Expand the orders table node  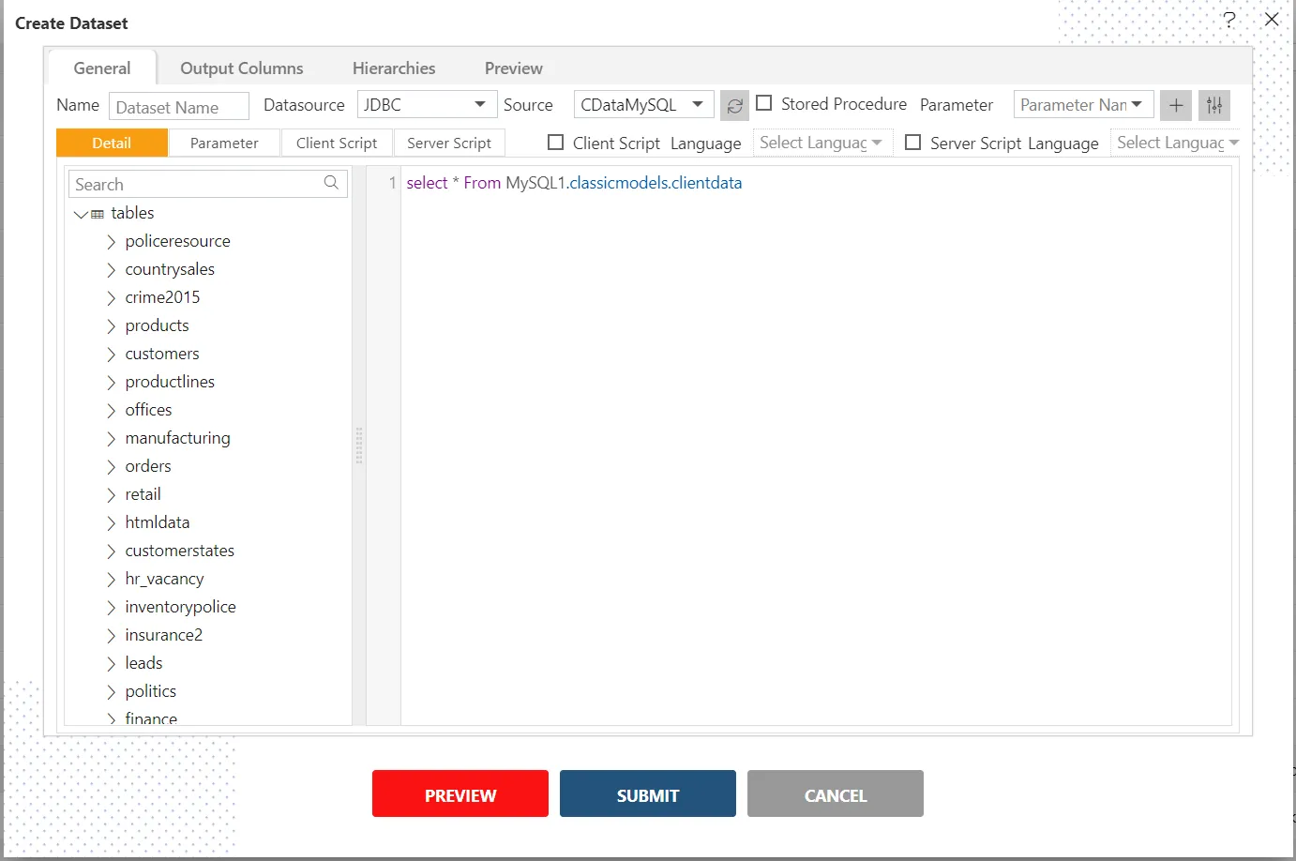click(112, 467)
